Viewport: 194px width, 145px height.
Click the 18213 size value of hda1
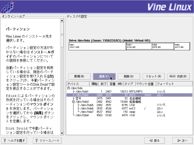(x=124, y=91)
